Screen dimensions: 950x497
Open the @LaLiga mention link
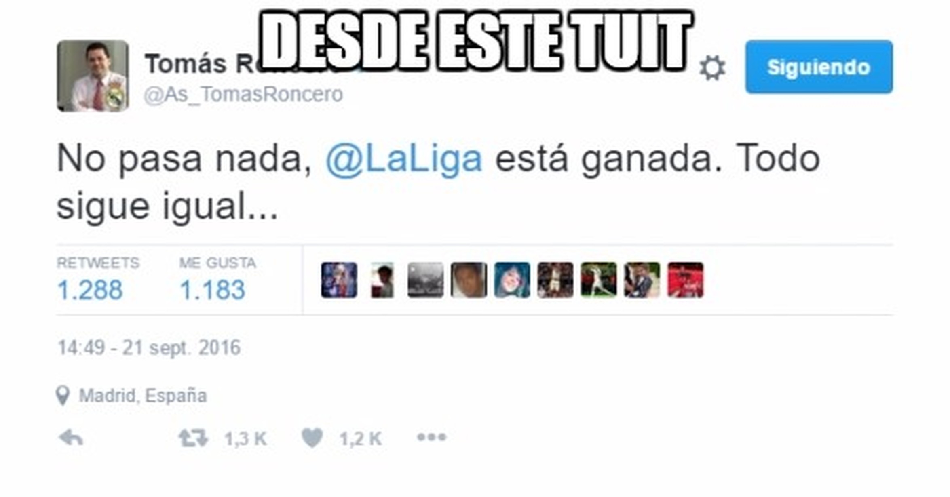click(404, 159)
